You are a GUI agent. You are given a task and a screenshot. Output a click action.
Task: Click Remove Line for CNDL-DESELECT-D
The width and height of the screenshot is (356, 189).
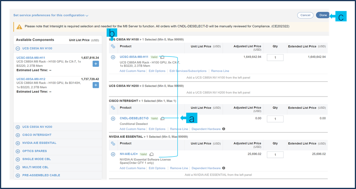pyautogui.click(x=179, y=129)
